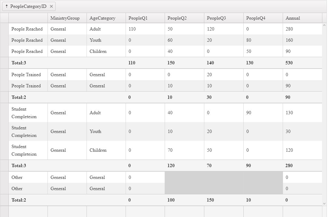This screenshot has height=217, width=329.
Task: Select the Student Completeion Youth row
Action: click(x=165, y=131)
